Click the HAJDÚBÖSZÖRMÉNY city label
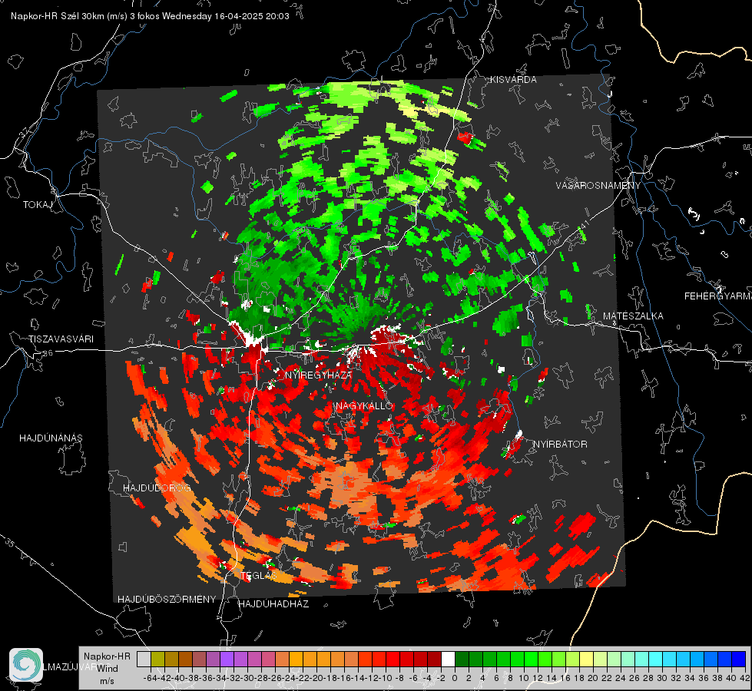 coord(167,600)
